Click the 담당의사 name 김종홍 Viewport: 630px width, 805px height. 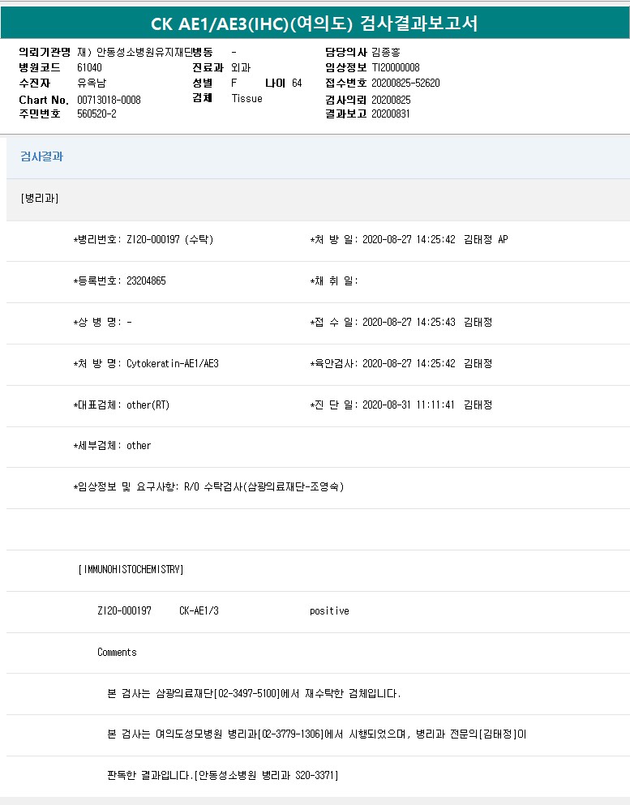(385, 52)
